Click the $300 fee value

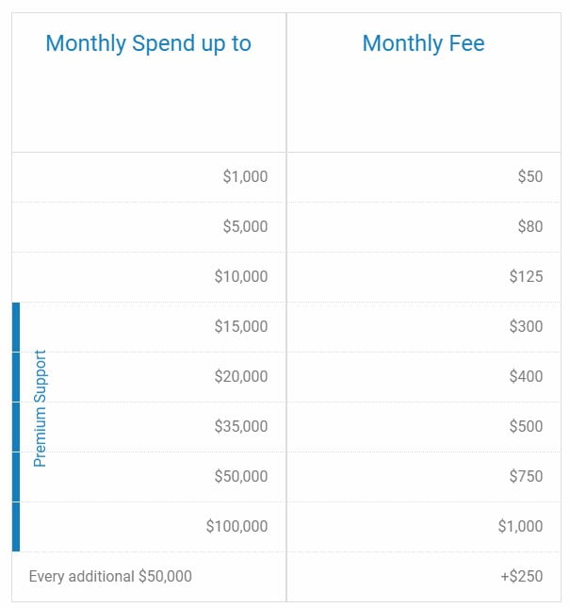point(526,326)
